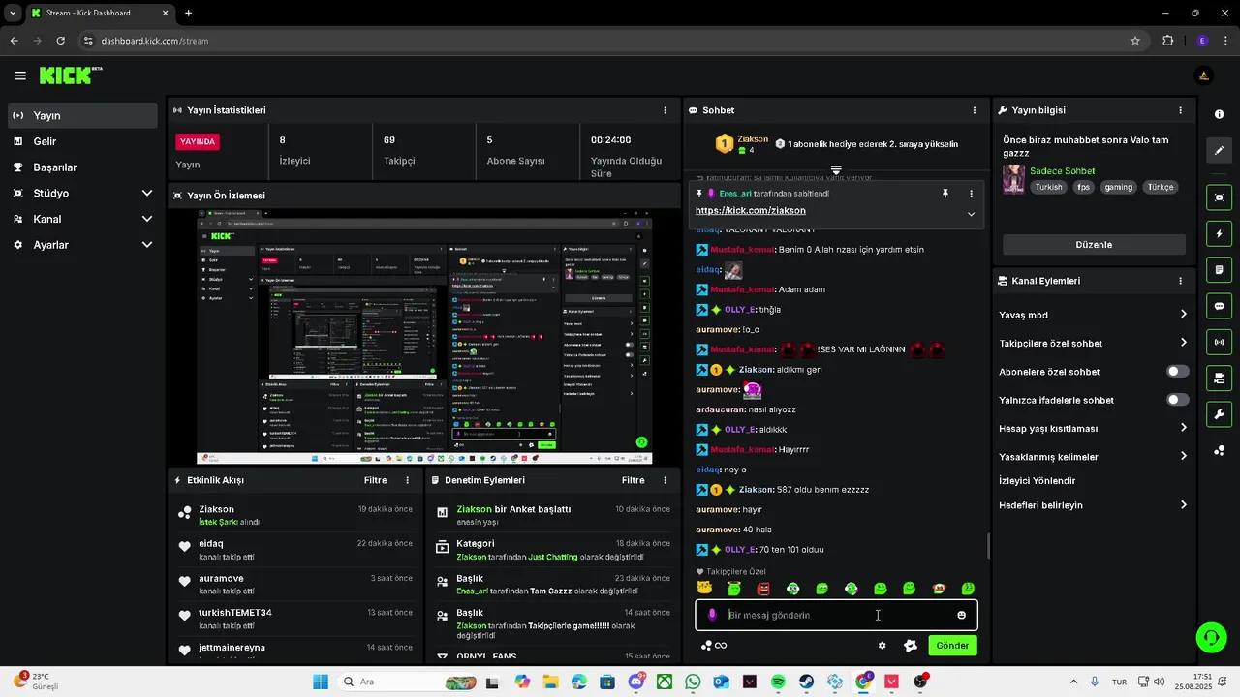Insert the red angry emote in quick emotes
The image size is (1240, 697).
pos(763,589)
